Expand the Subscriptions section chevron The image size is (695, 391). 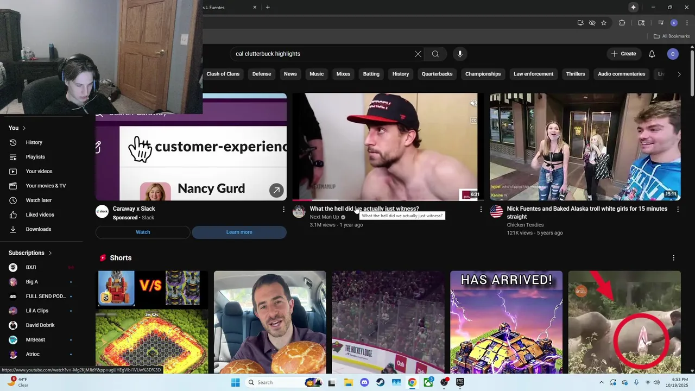pos(50,253)
